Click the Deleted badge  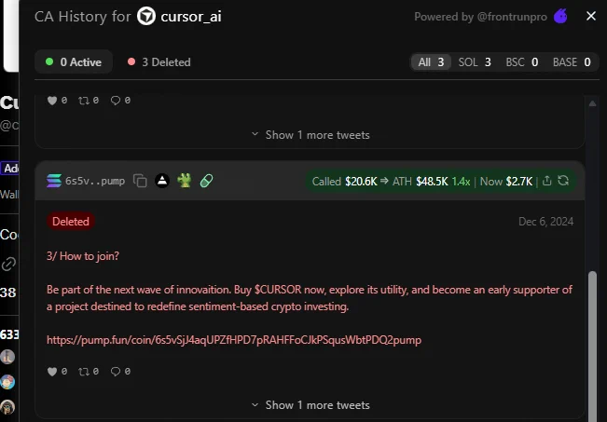pyautogui.click(x=71, y=222)
